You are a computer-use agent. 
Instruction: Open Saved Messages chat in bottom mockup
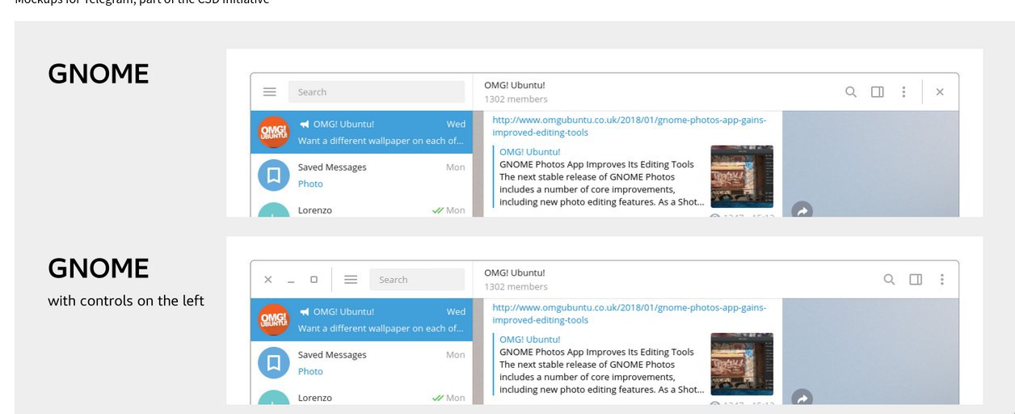[361, 363]
